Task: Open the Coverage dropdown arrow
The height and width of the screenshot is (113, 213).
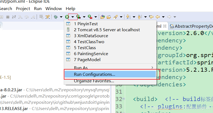Action: [x=84, y=17]
